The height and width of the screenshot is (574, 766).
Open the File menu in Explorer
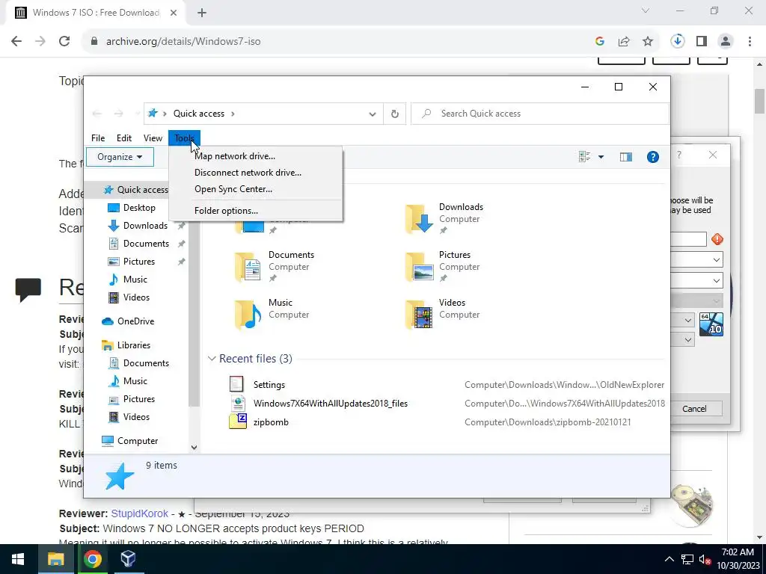98,138
